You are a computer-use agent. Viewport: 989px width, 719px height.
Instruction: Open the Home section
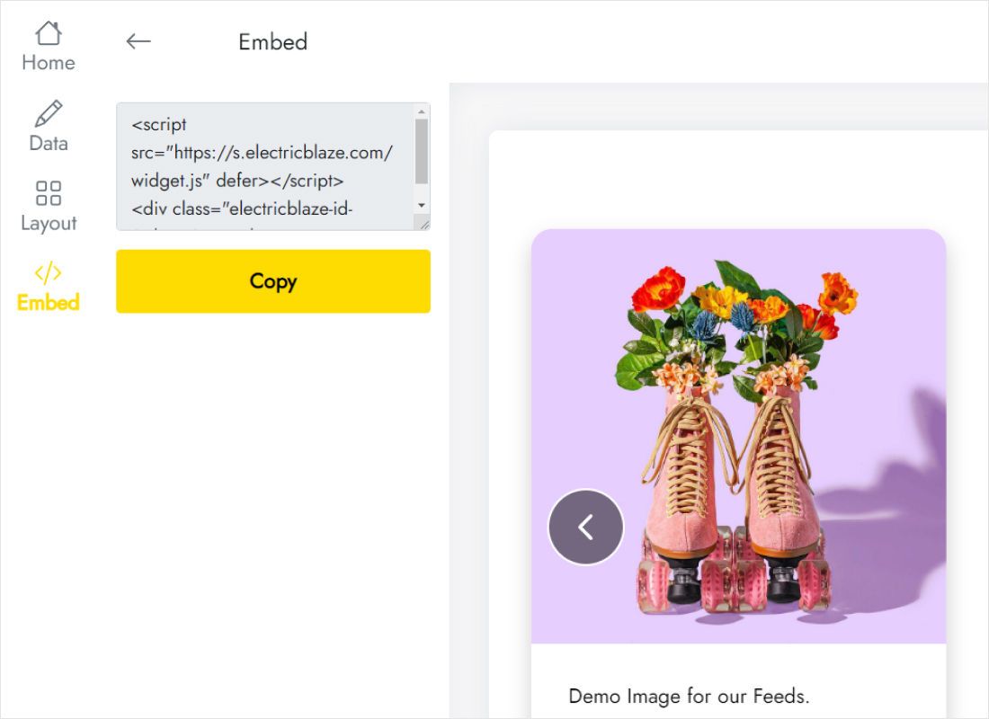pos(48,47)
